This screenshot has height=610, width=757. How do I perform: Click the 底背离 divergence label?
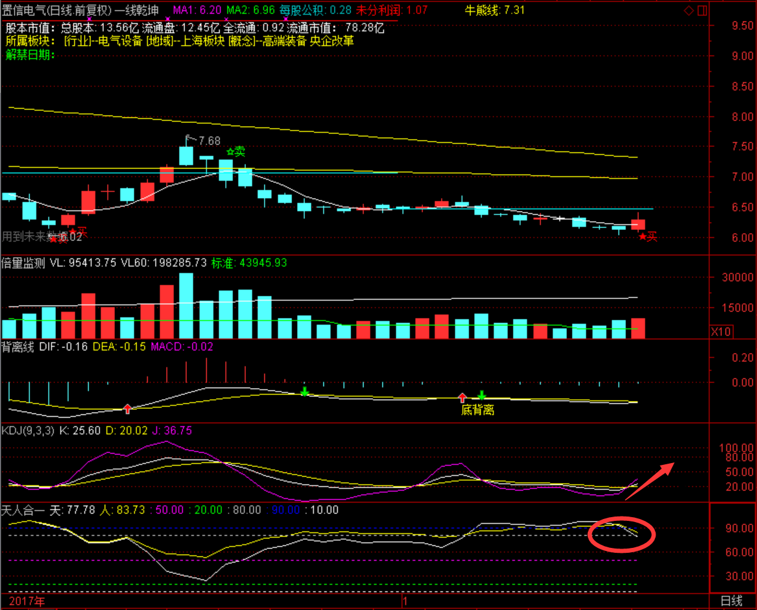pyautogui.click(x=478, y=410)
